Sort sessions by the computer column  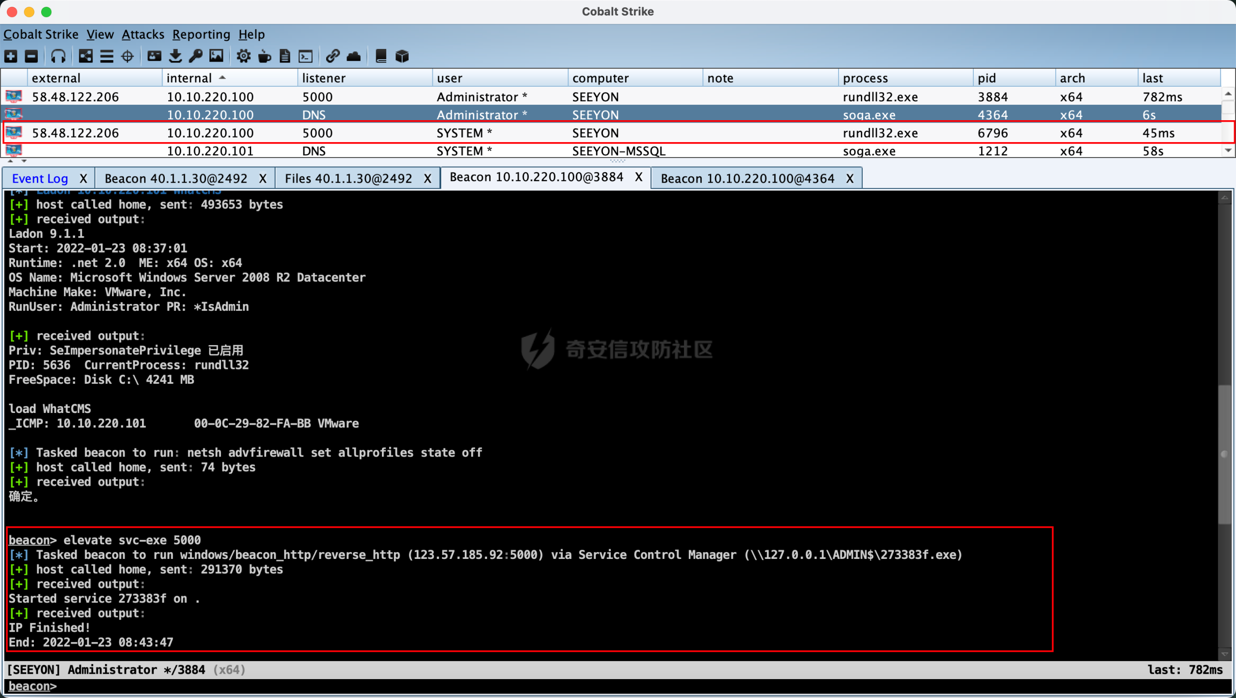click(x=635, y=78)
